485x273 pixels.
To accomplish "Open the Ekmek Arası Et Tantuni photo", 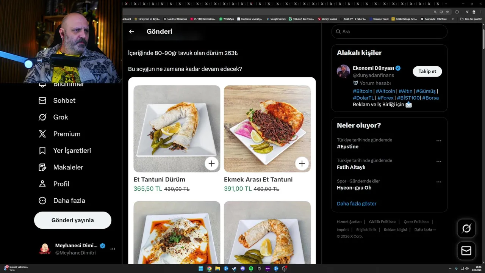I will [x=267, y=129].
